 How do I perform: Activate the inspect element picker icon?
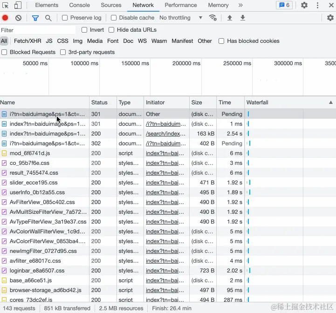coord(5,5)
